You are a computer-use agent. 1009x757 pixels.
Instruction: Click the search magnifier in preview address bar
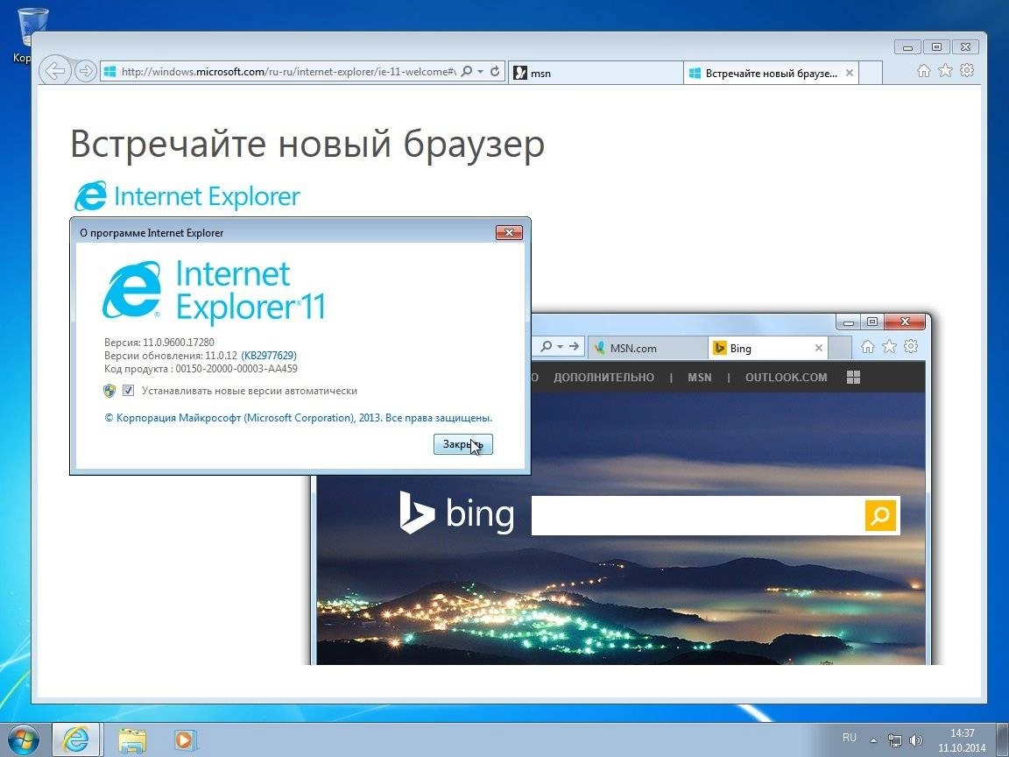coord(547,346)
